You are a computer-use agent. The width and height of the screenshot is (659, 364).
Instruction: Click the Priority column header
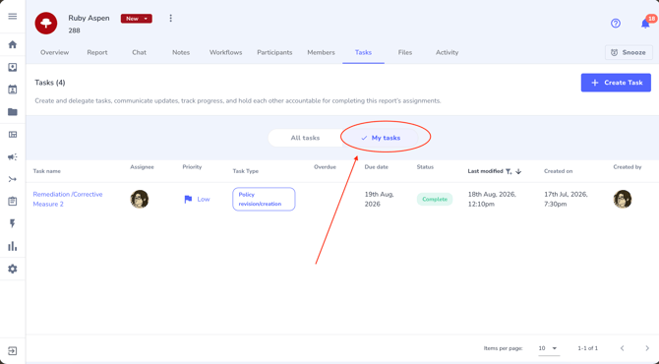192,167
